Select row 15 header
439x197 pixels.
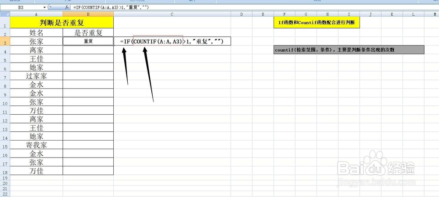(5, 145)
